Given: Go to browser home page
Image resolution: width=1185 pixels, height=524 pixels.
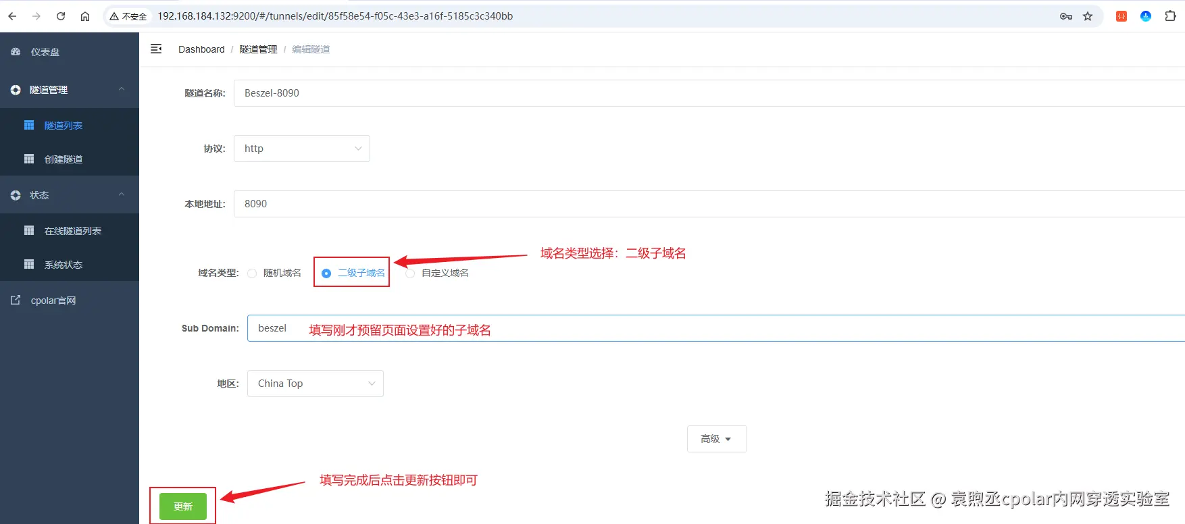Looking at the screenshot, I should coord(85,16).
